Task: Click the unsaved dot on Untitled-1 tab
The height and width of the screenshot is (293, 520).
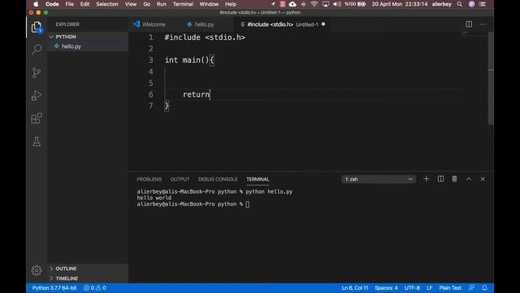Action: [323, 24]
